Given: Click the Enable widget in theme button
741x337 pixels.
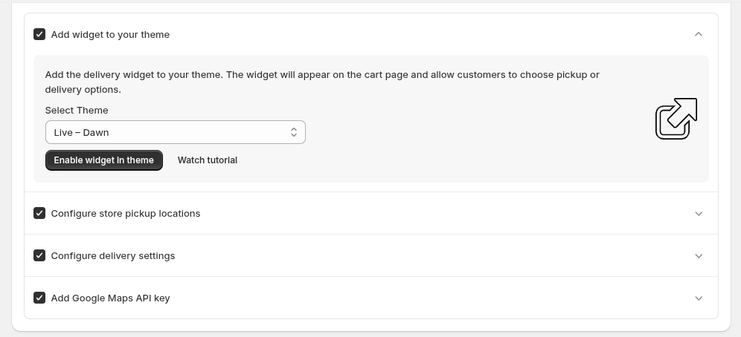Looking at the screenshot, I should click(x=104, y=160).
